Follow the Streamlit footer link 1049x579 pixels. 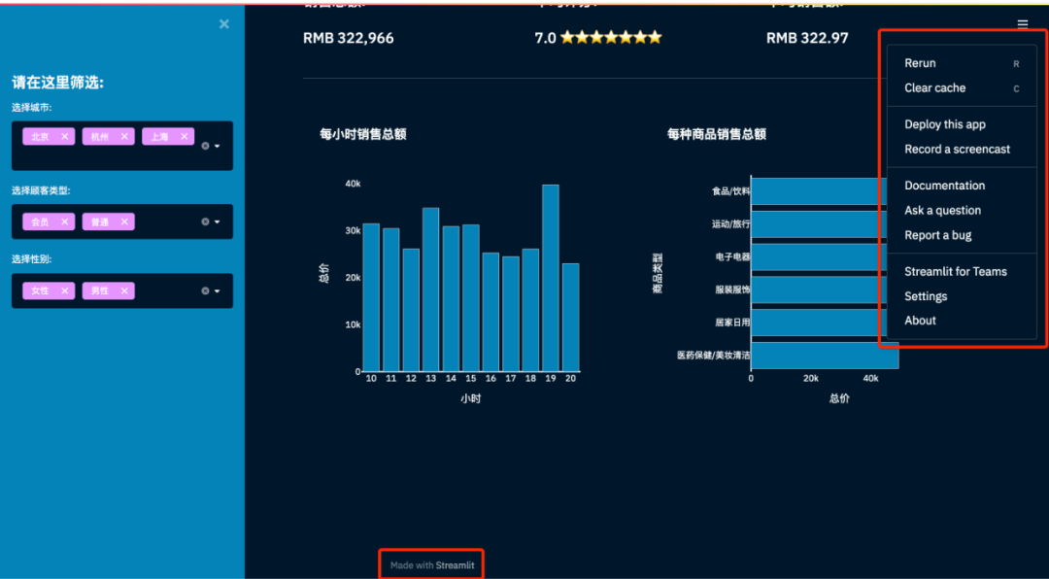tap(455, 565)
